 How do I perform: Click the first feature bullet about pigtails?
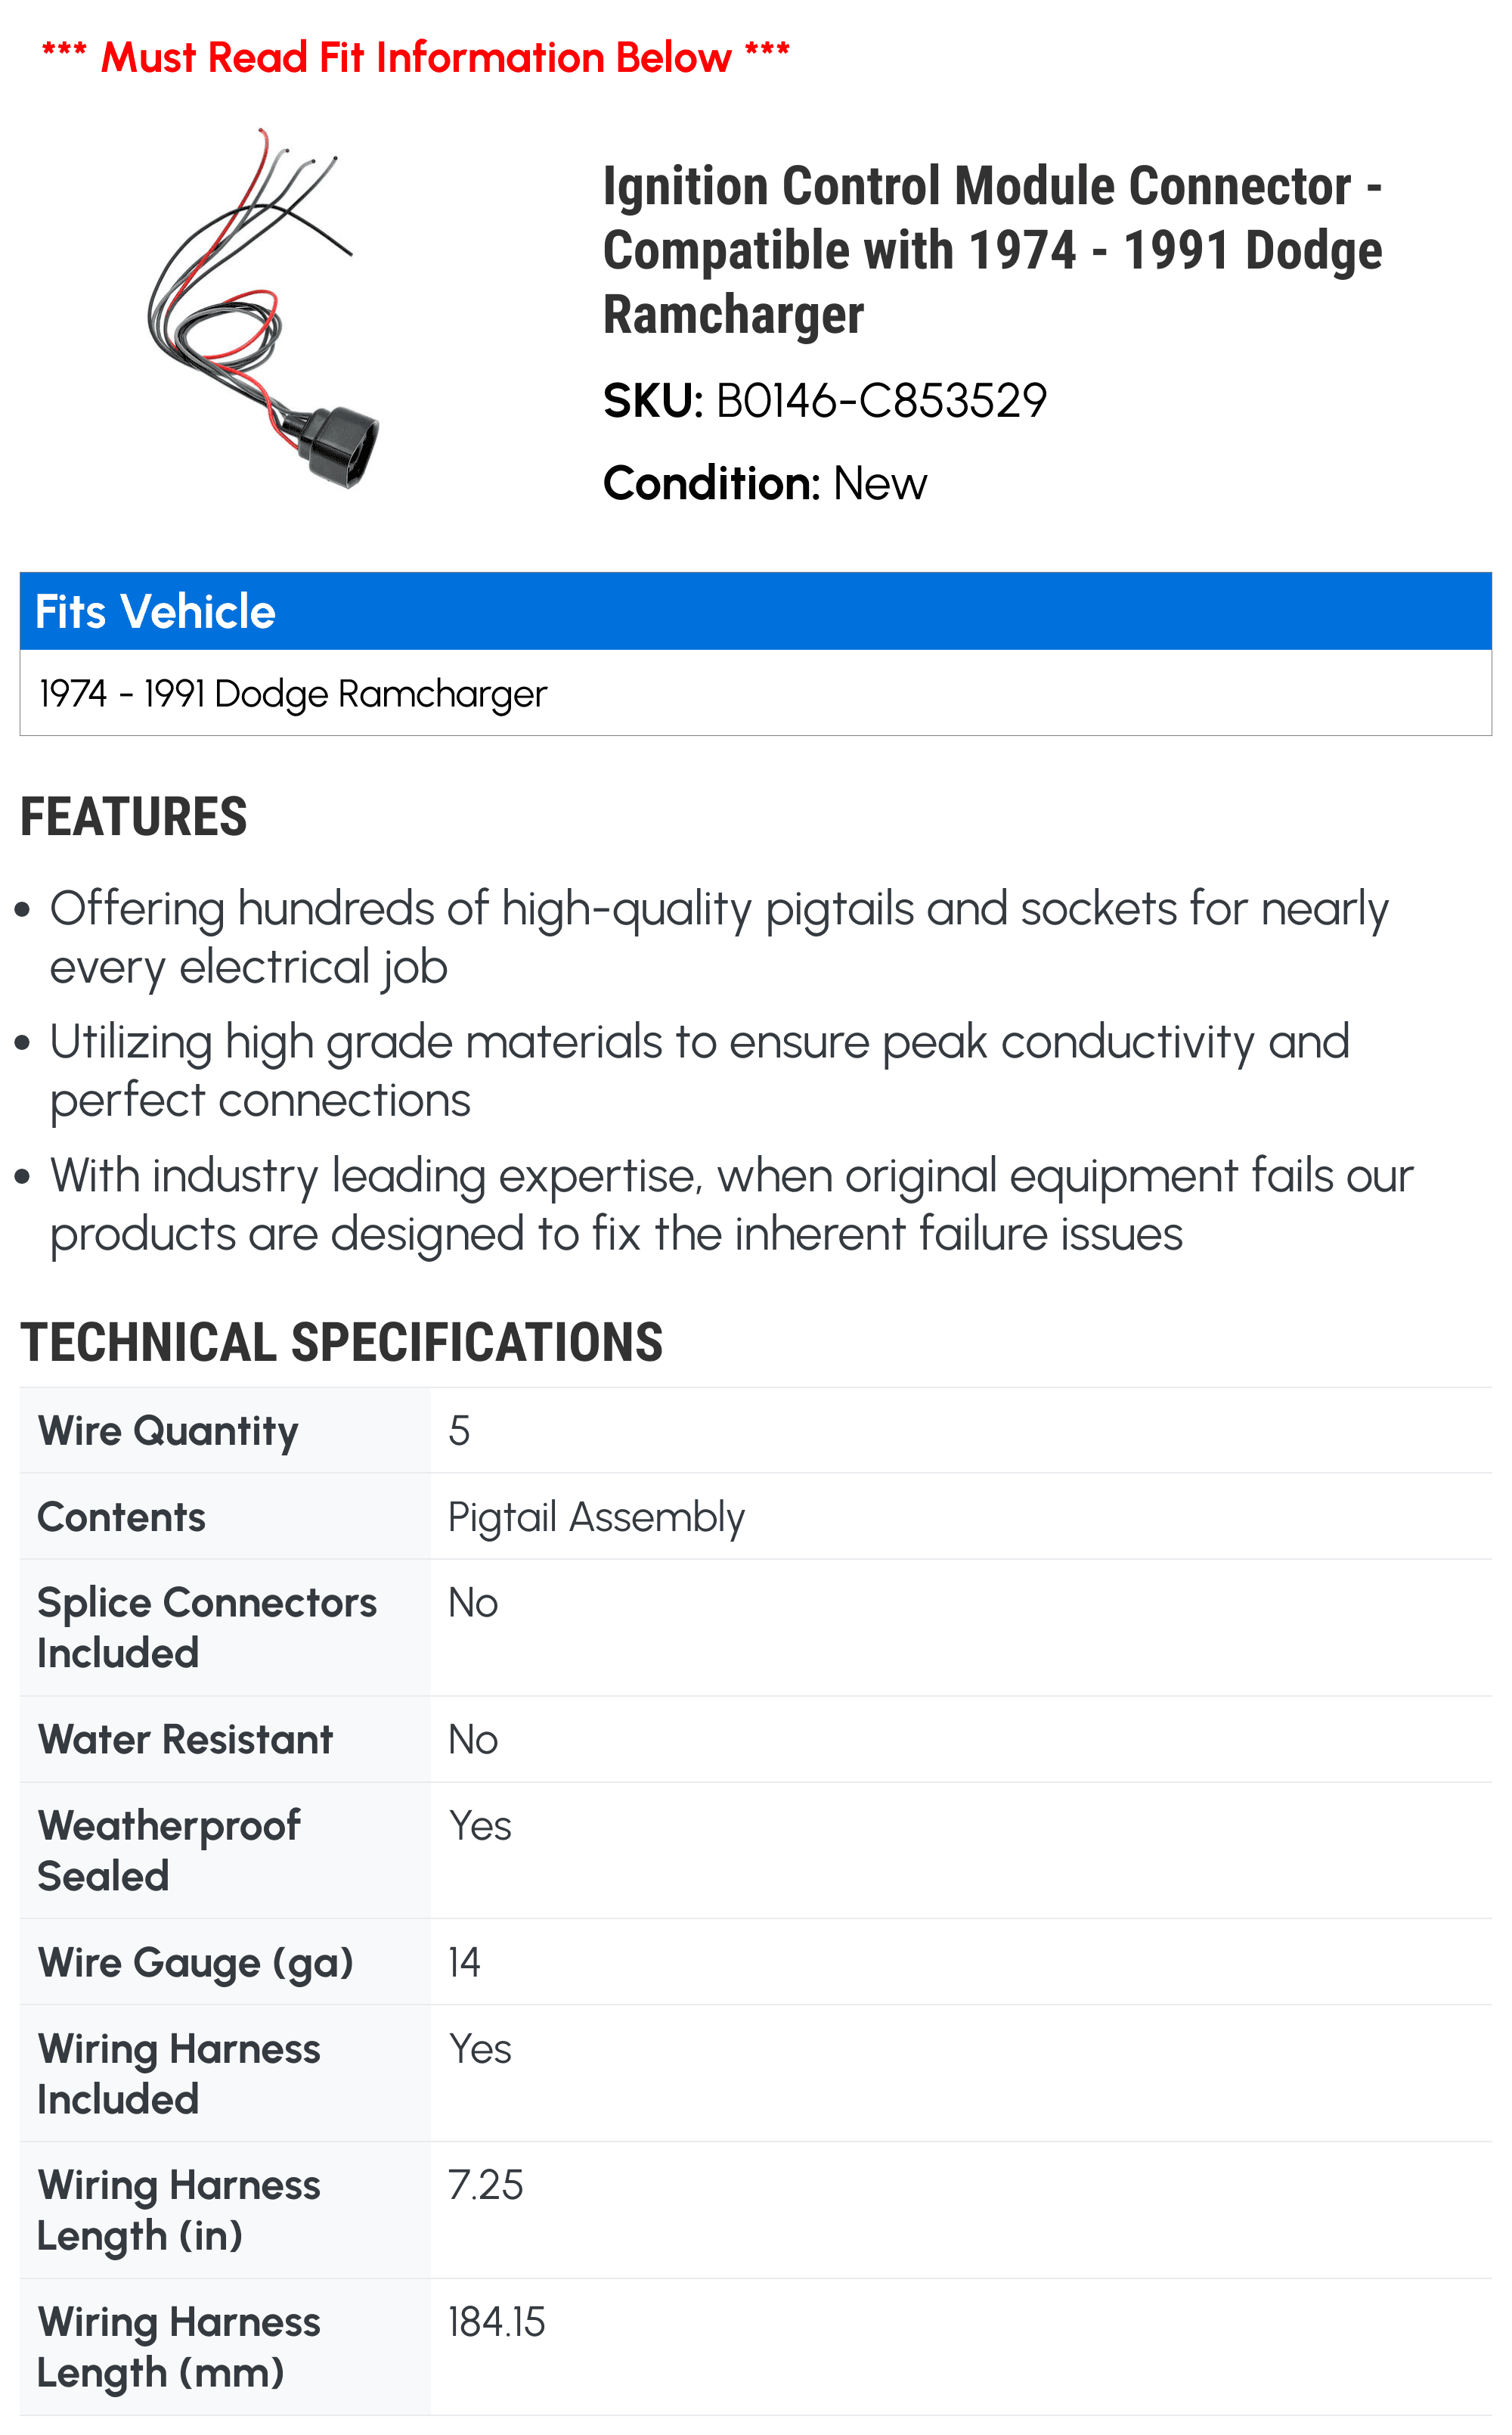pyautogui.click(x=719, y=939)
